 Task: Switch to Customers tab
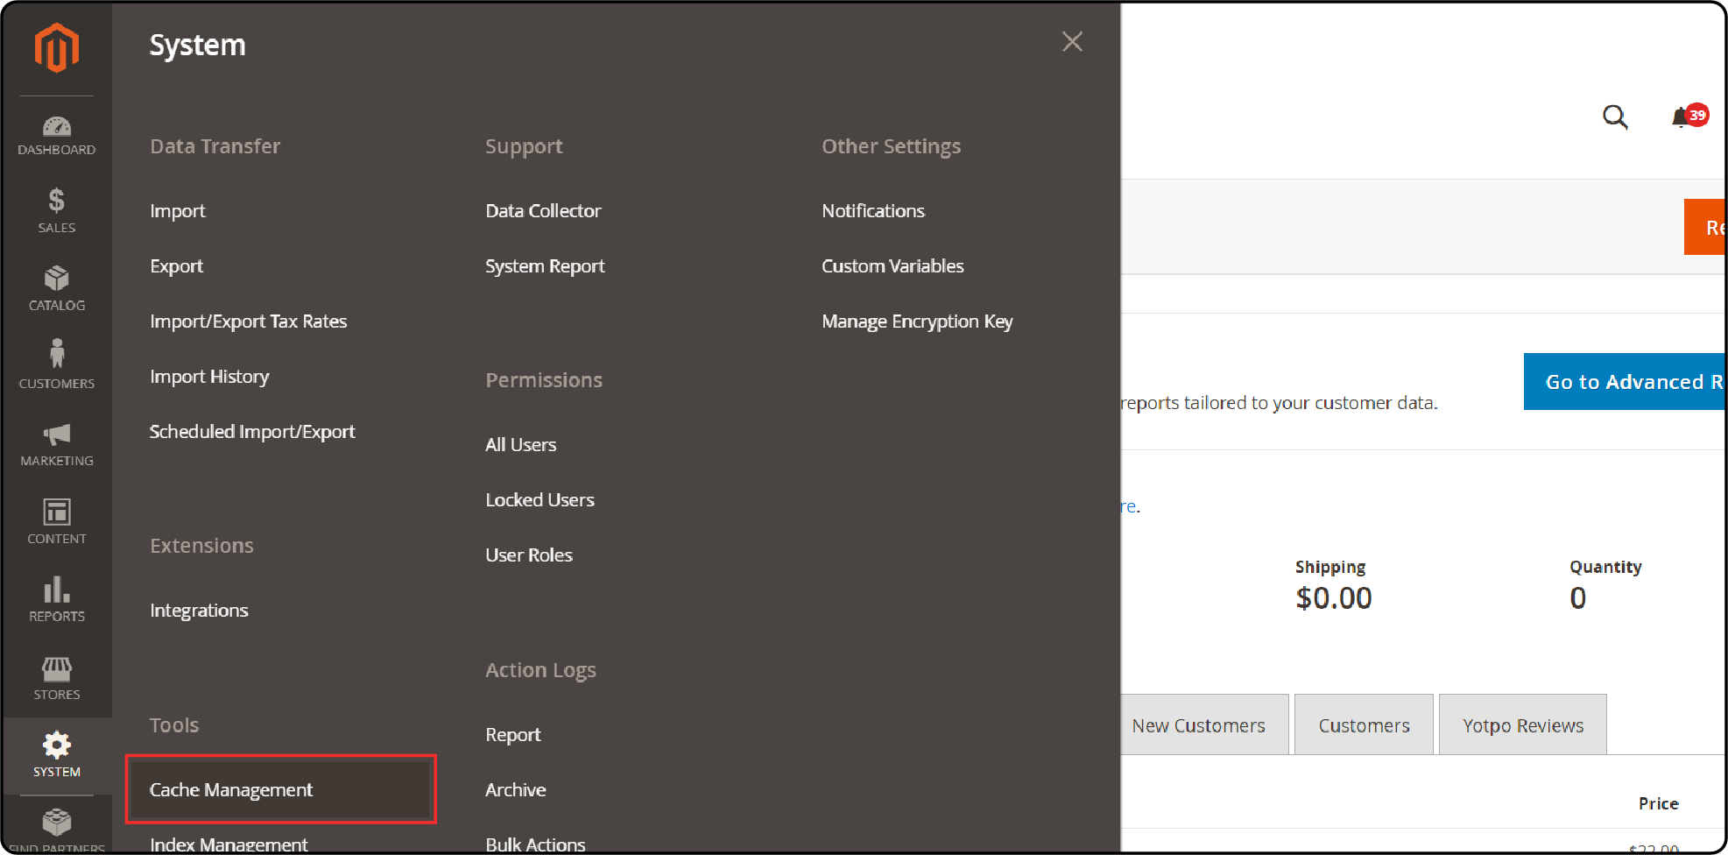(1364, 725)
